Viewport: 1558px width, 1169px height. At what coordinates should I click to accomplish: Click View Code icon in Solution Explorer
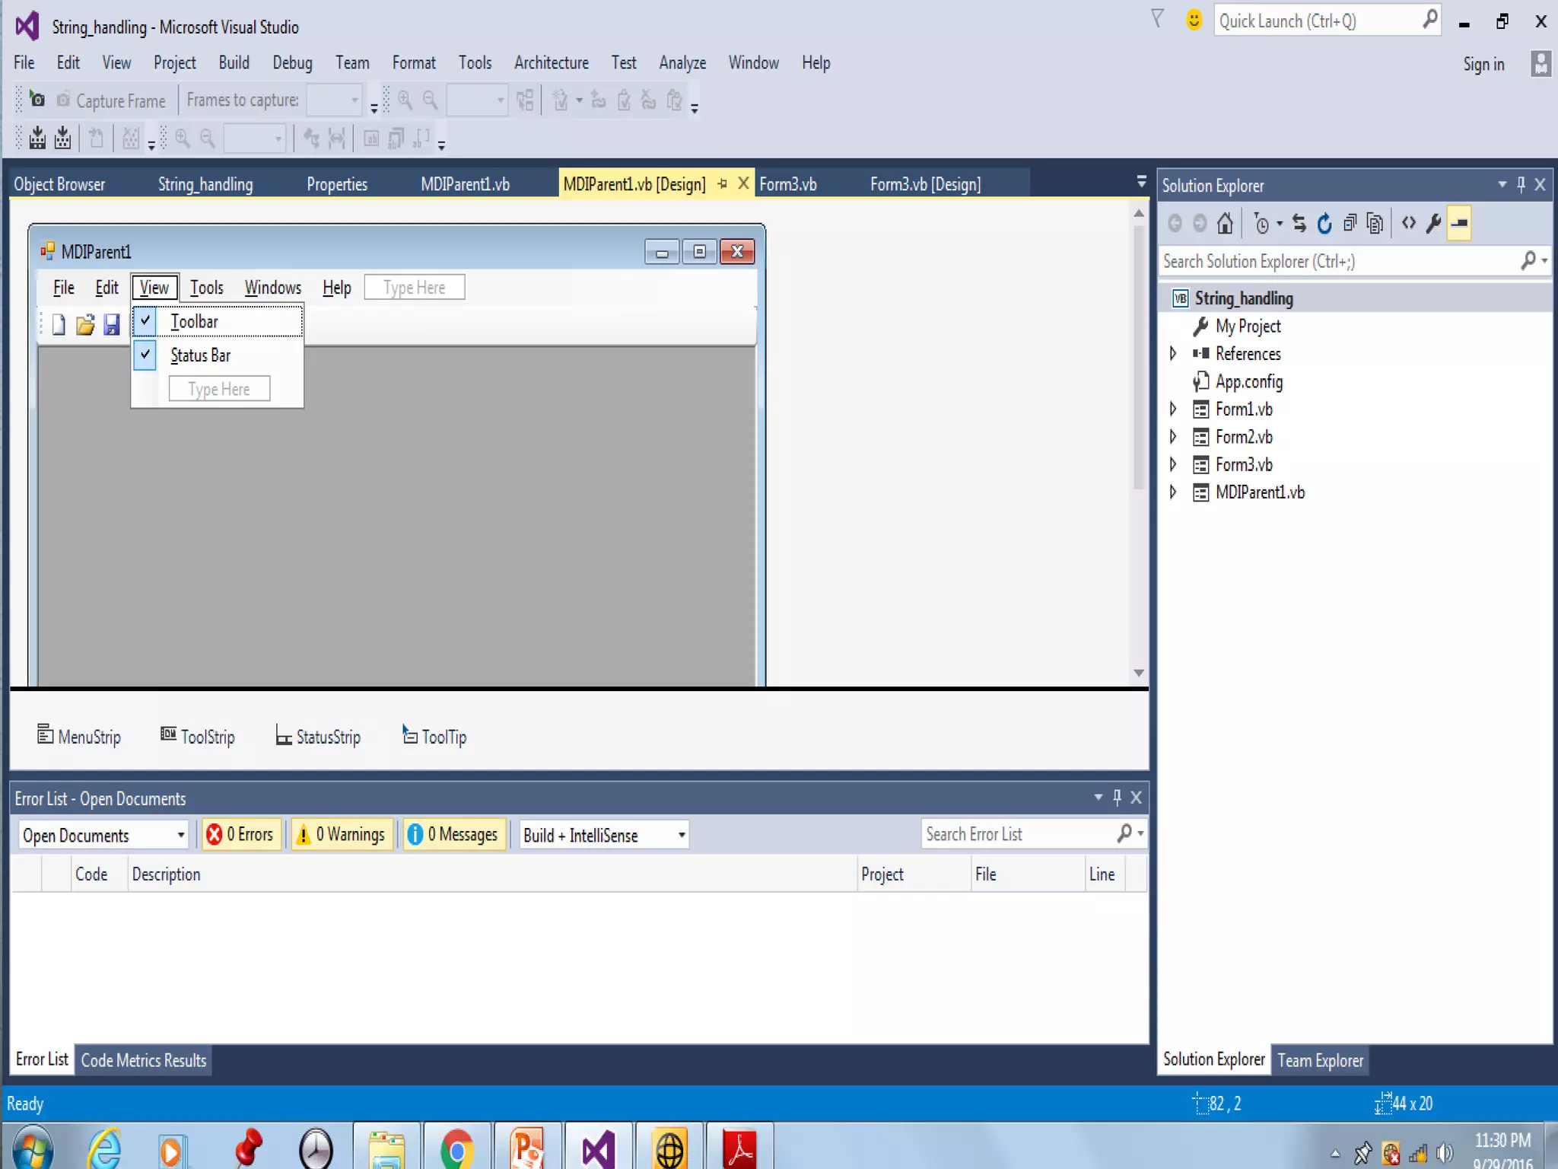point(1408,223)
